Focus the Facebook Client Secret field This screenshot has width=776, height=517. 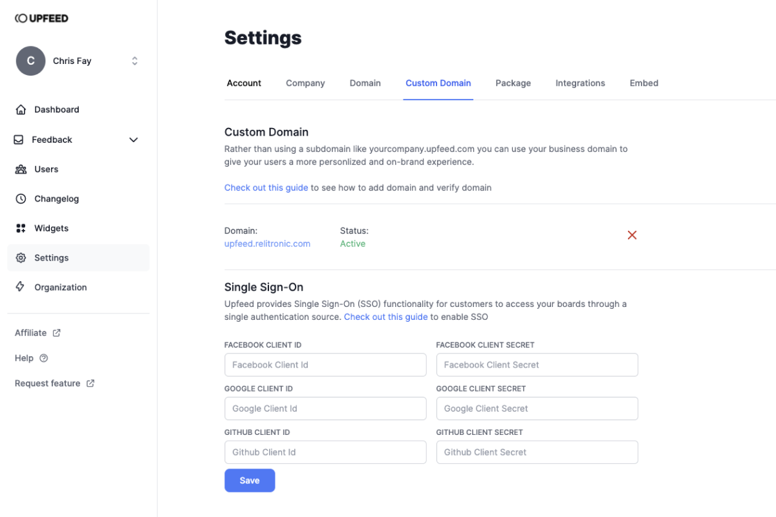[x=537, y=364]
